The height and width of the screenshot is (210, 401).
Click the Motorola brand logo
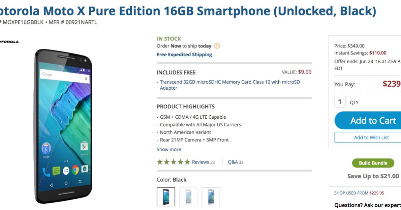[9, 42]
